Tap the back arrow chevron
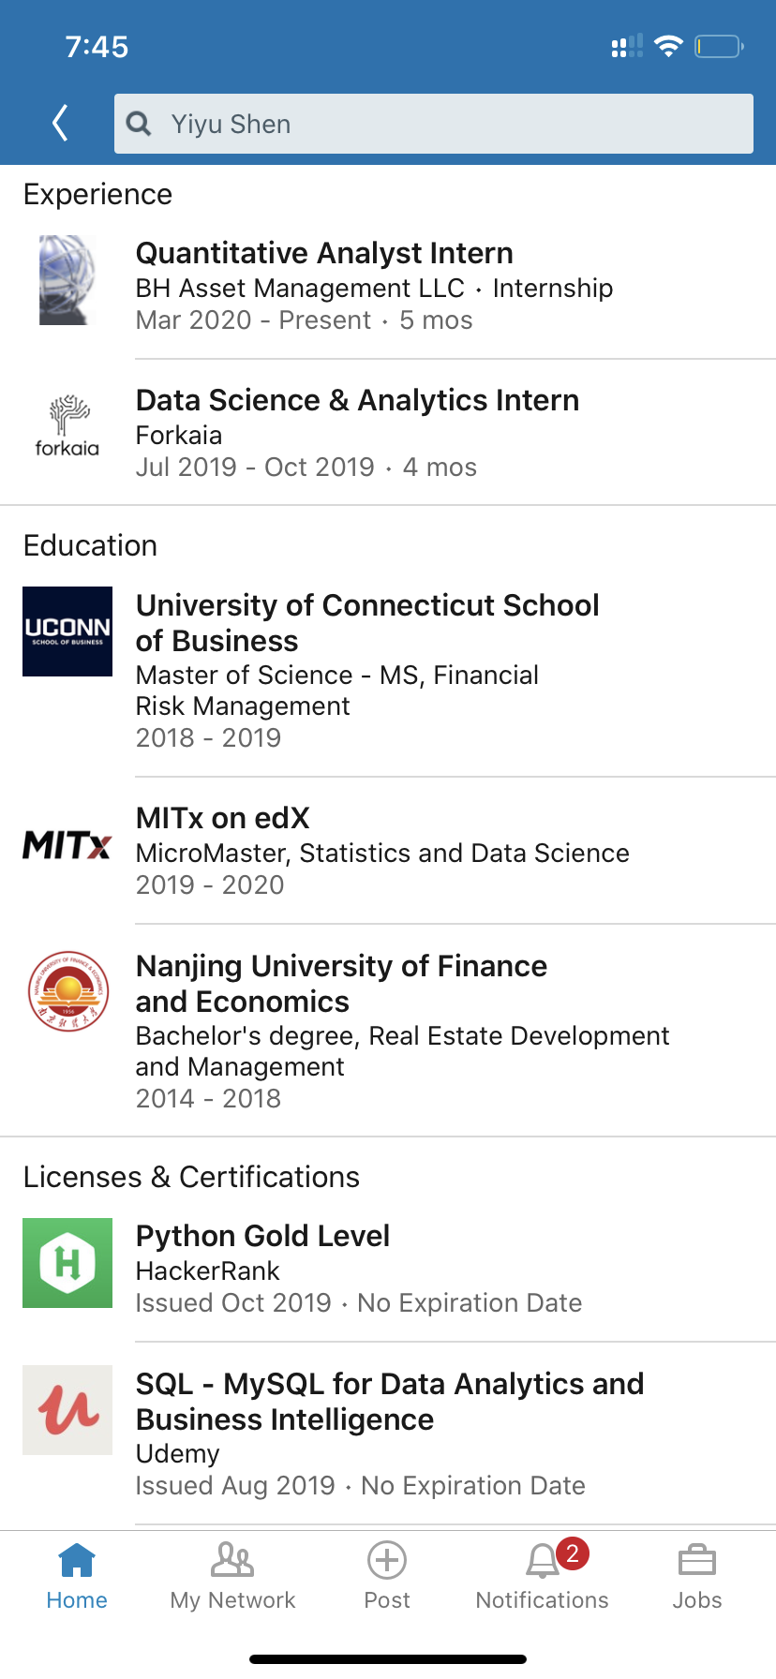 click(61, 123)
